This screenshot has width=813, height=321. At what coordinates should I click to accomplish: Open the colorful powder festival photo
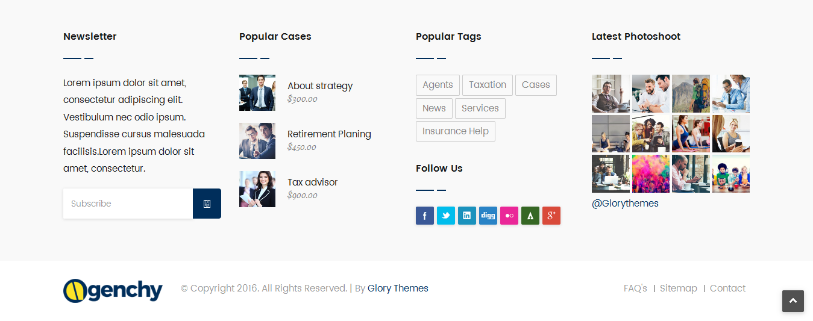point(651,173)
